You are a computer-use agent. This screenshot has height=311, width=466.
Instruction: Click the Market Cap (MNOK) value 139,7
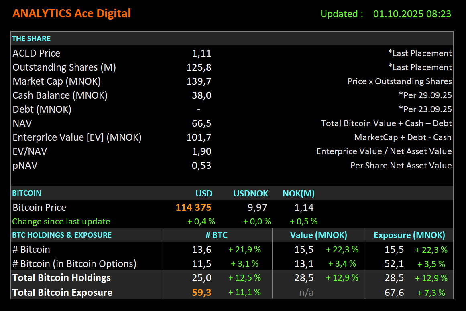click(x=200, y=81)
